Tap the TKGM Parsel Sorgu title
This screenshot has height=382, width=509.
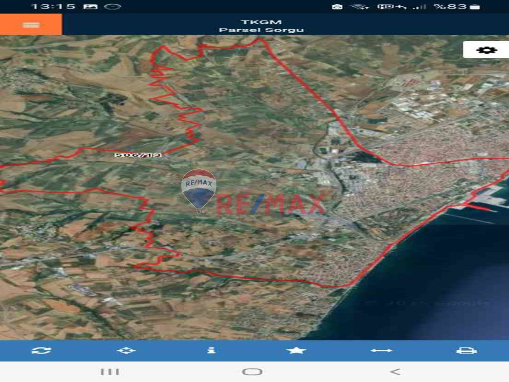261,26
